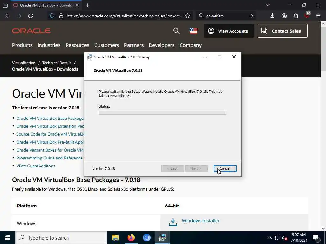Open the Company menu
Viewport: 326px width, 244px height.
click(190, 45)
